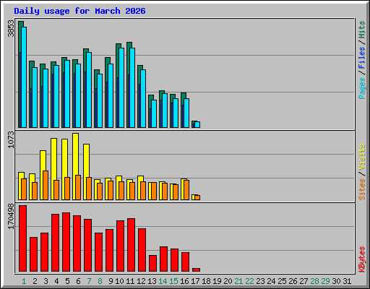Click day 31 on the x-axis
The image size is (370, 289).
pos(347,281)
